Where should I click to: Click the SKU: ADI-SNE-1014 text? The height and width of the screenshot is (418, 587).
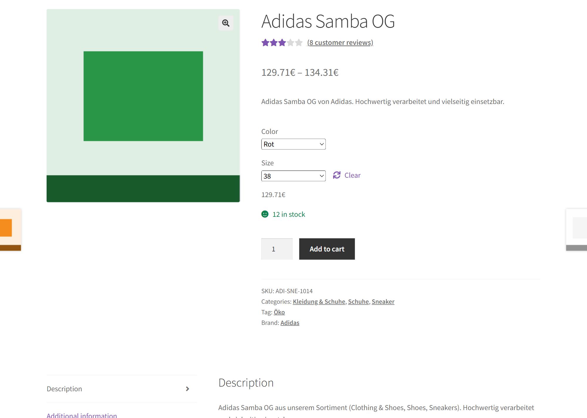[287, 291]
